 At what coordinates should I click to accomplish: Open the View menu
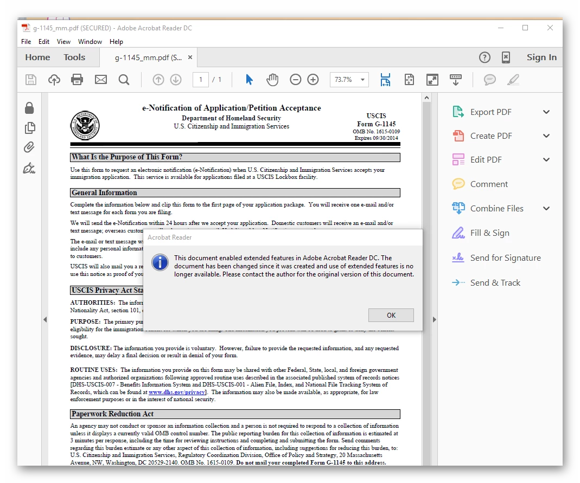click(x=63, y=42)
